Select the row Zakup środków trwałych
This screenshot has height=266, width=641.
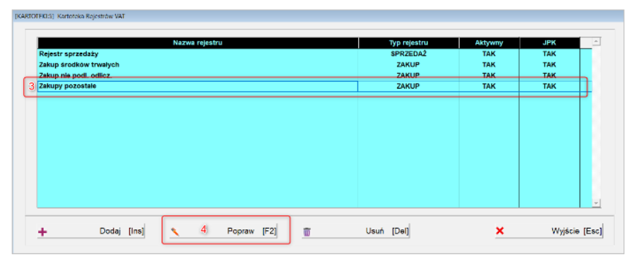(x=315, y=65)
